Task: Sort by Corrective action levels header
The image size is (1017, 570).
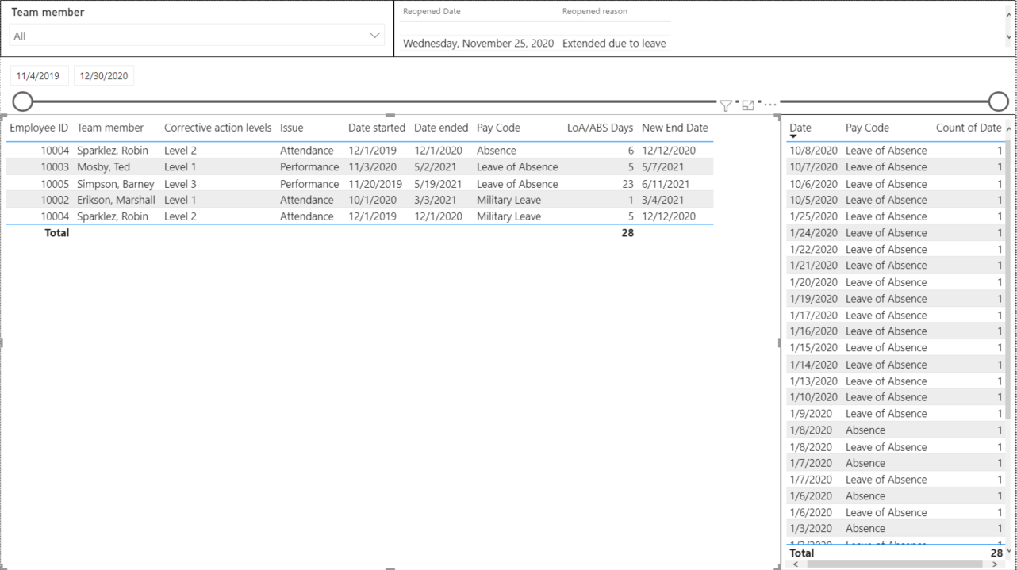Action: coord(217,128)
